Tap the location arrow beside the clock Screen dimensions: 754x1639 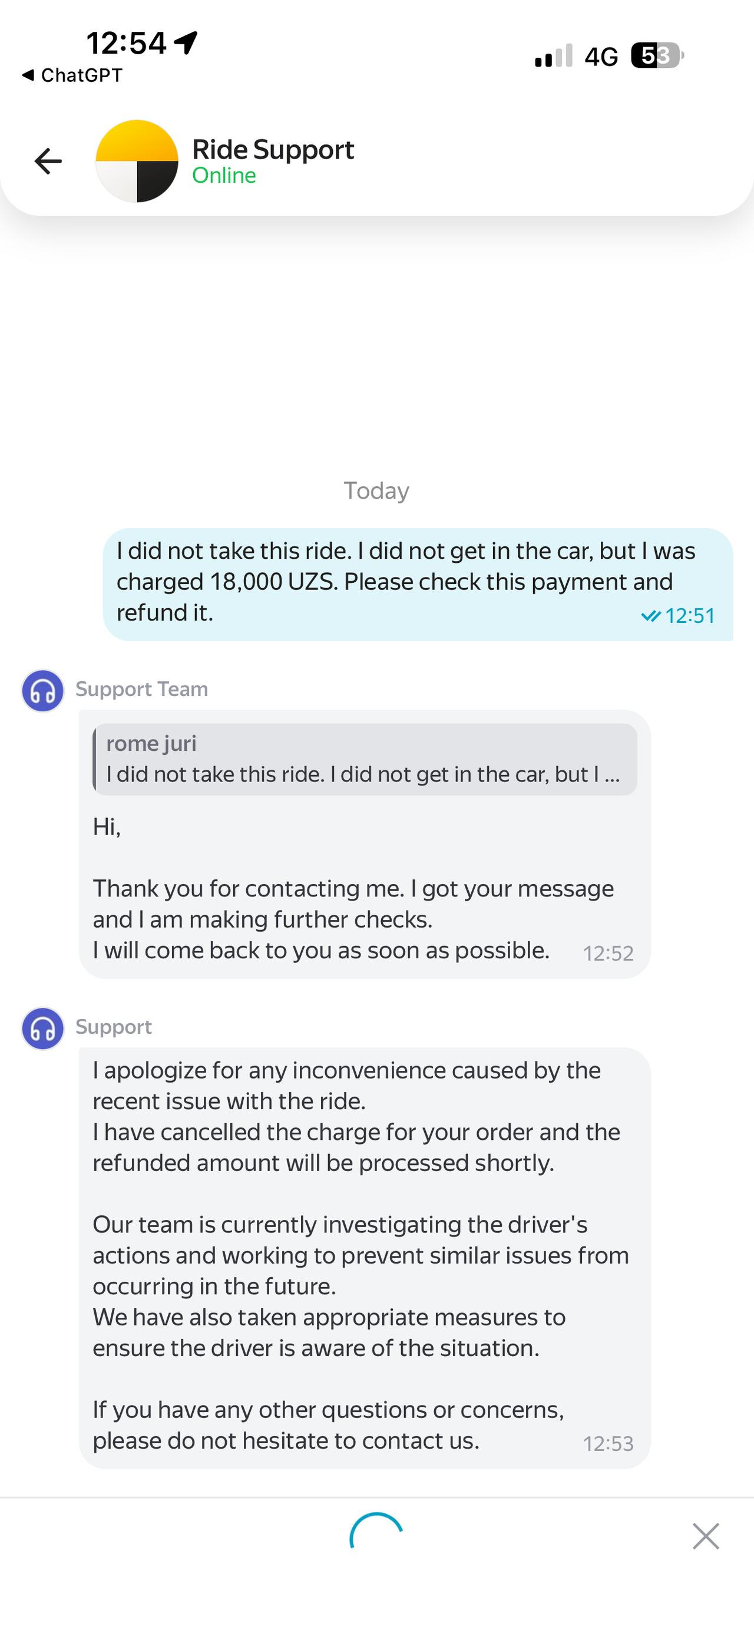tap(186, 43)
